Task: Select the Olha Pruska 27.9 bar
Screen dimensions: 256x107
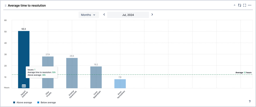Action: pyautogui.click(x=48, y=72)
